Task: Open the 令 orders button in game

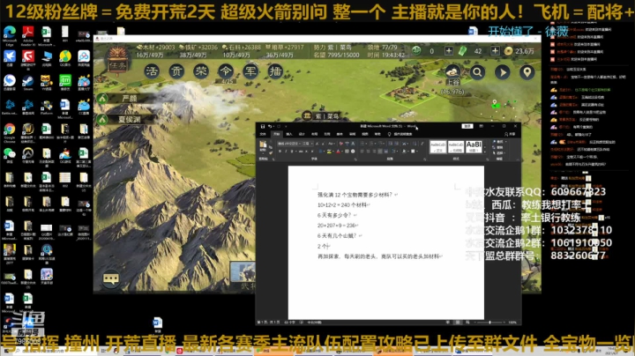Action: (226, 71)
